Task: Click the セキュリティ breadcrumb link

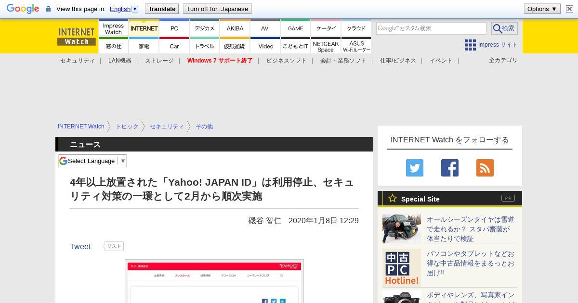Action: 167,126
